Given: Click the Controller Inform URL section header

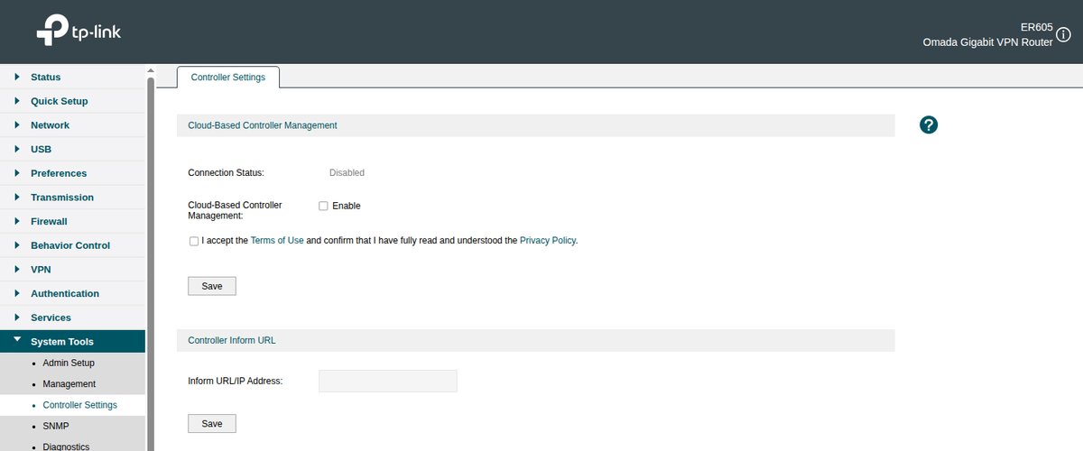Looking at the screenshot, I should click(535, 340).
